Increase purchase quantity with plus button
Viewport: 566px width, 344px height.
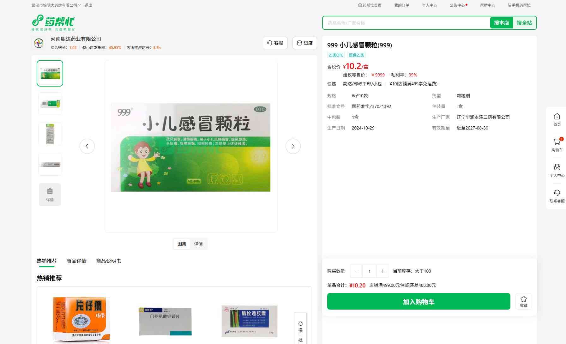point(382,271)
